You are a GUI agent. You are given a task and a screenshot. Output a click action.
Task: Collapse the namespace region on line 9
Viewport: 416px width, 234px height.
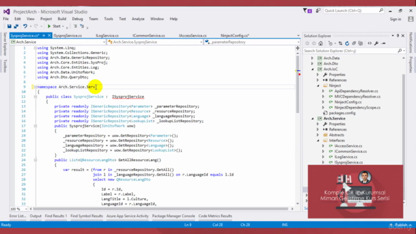coord(35,86)
